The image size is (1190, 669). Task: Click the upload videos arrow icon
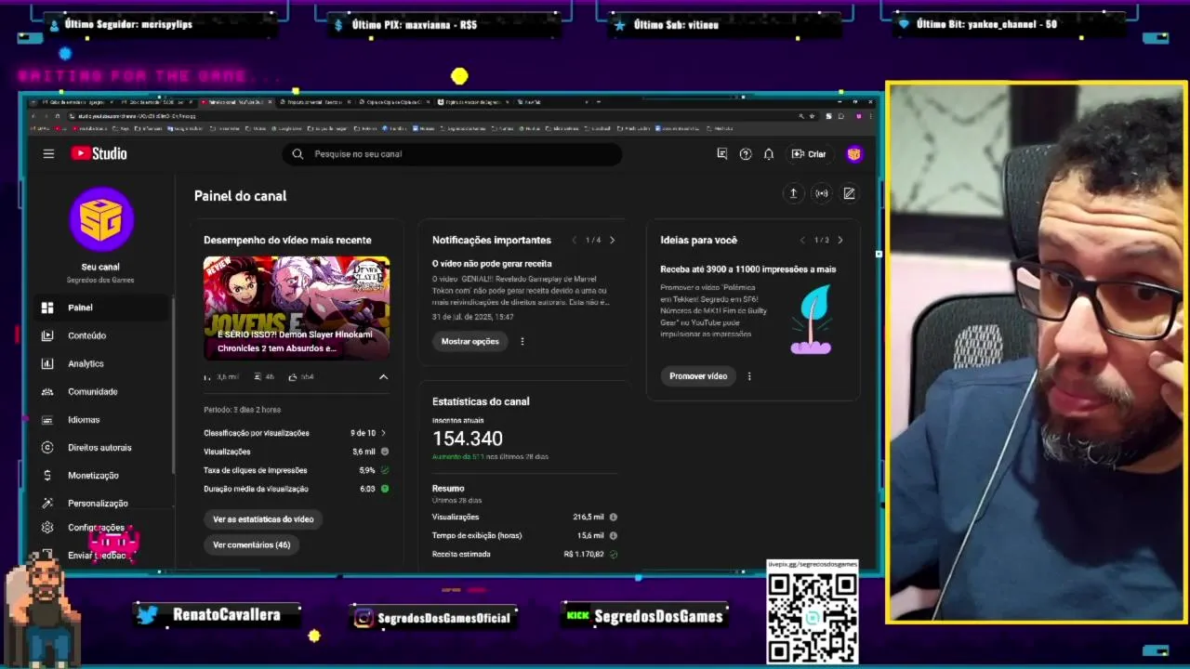point(793,193)
